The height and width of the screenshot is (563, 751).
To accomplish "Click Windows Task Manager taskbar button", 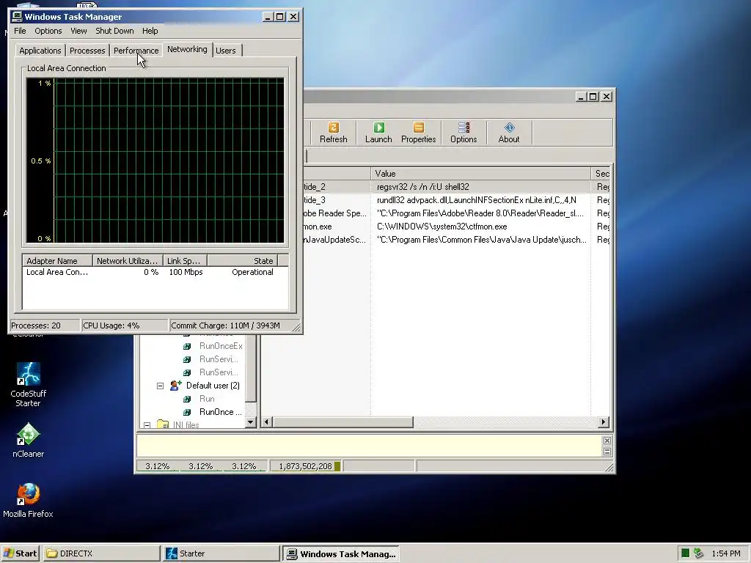I will [340, 553].
